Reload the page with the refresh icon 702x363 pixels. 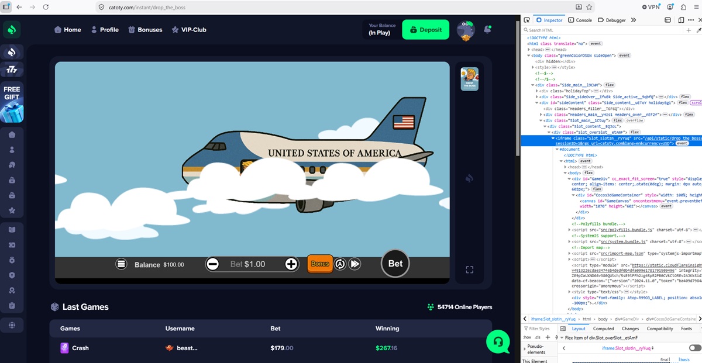coord(46,7)
